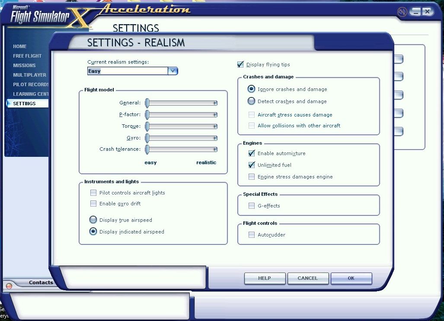This screenshot has height=321, width=444.
Task: Click the 'Crashes and damage' group heading
Action: point(268,77)
